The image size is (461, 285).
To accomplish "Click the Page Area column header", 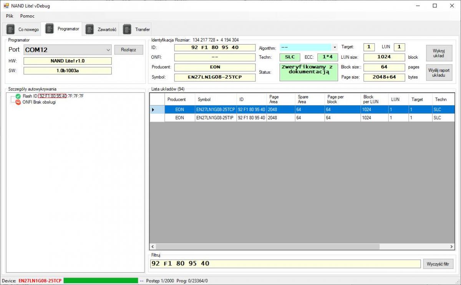I will pyautogui.click(x=281, y=99).
